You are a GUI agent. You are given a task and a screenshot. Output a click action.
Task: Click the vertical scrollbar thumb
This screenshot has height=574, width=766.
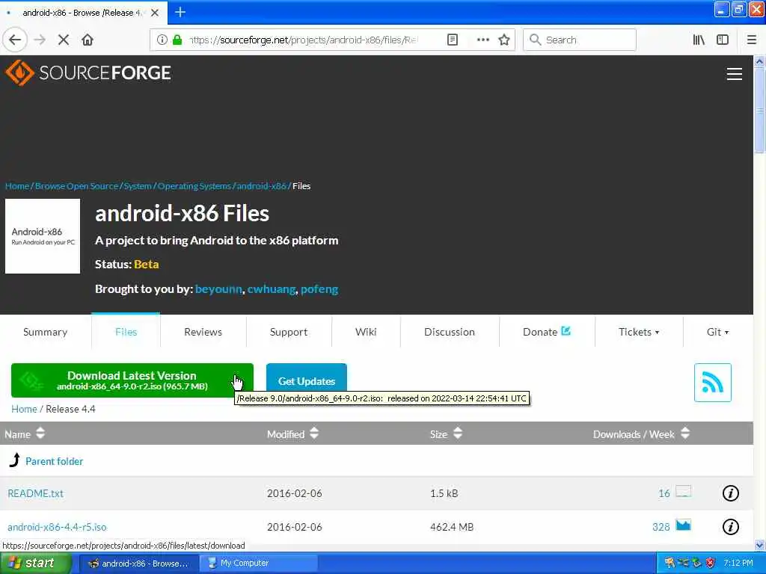[759, 111]
